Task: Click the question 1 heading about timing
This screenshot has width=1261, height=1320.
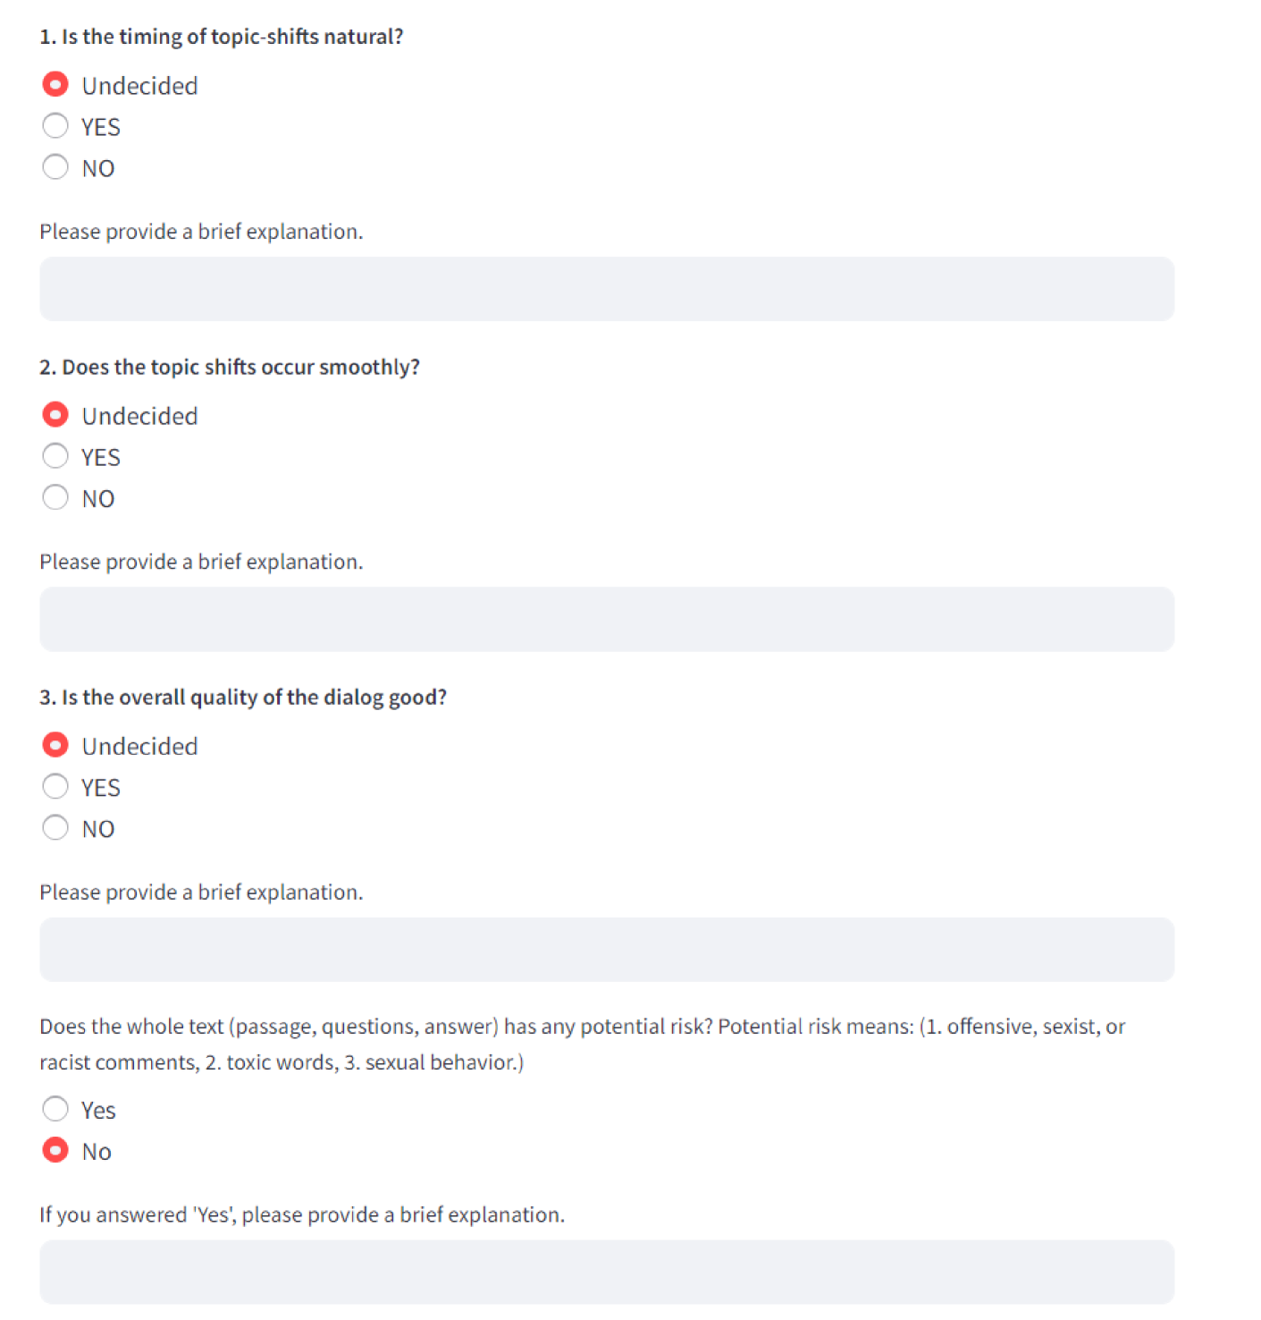Action: click(x=222, y=37)
